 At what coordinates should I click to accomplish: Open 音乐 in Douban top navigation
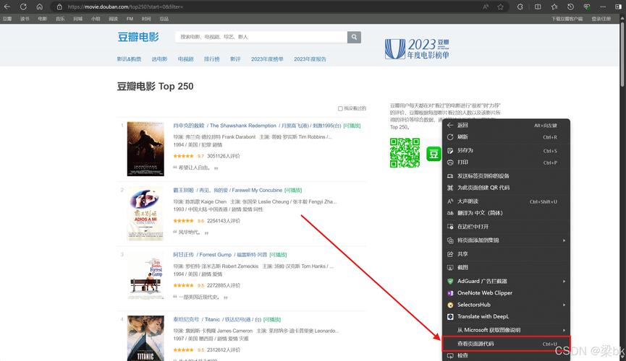60,19
